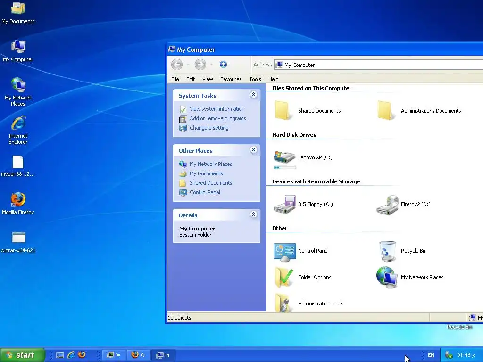
Task: Click the Start button
Action: point(22,355)
